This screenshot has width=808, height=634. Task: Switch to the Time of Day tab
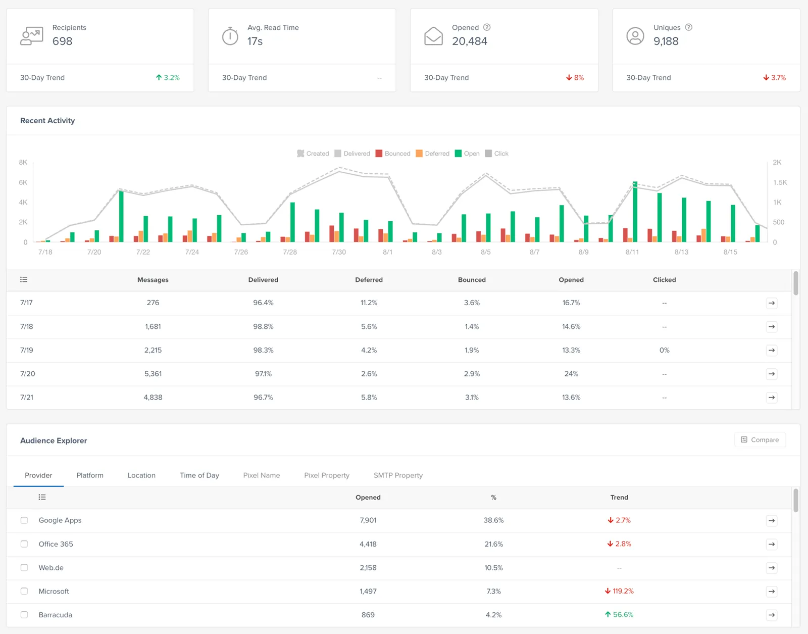coord(199,475)
